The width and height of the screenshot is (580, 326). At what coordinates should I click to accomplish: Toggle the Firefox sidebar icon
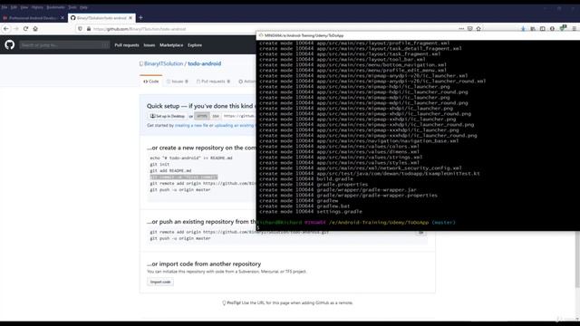(542, 28)
